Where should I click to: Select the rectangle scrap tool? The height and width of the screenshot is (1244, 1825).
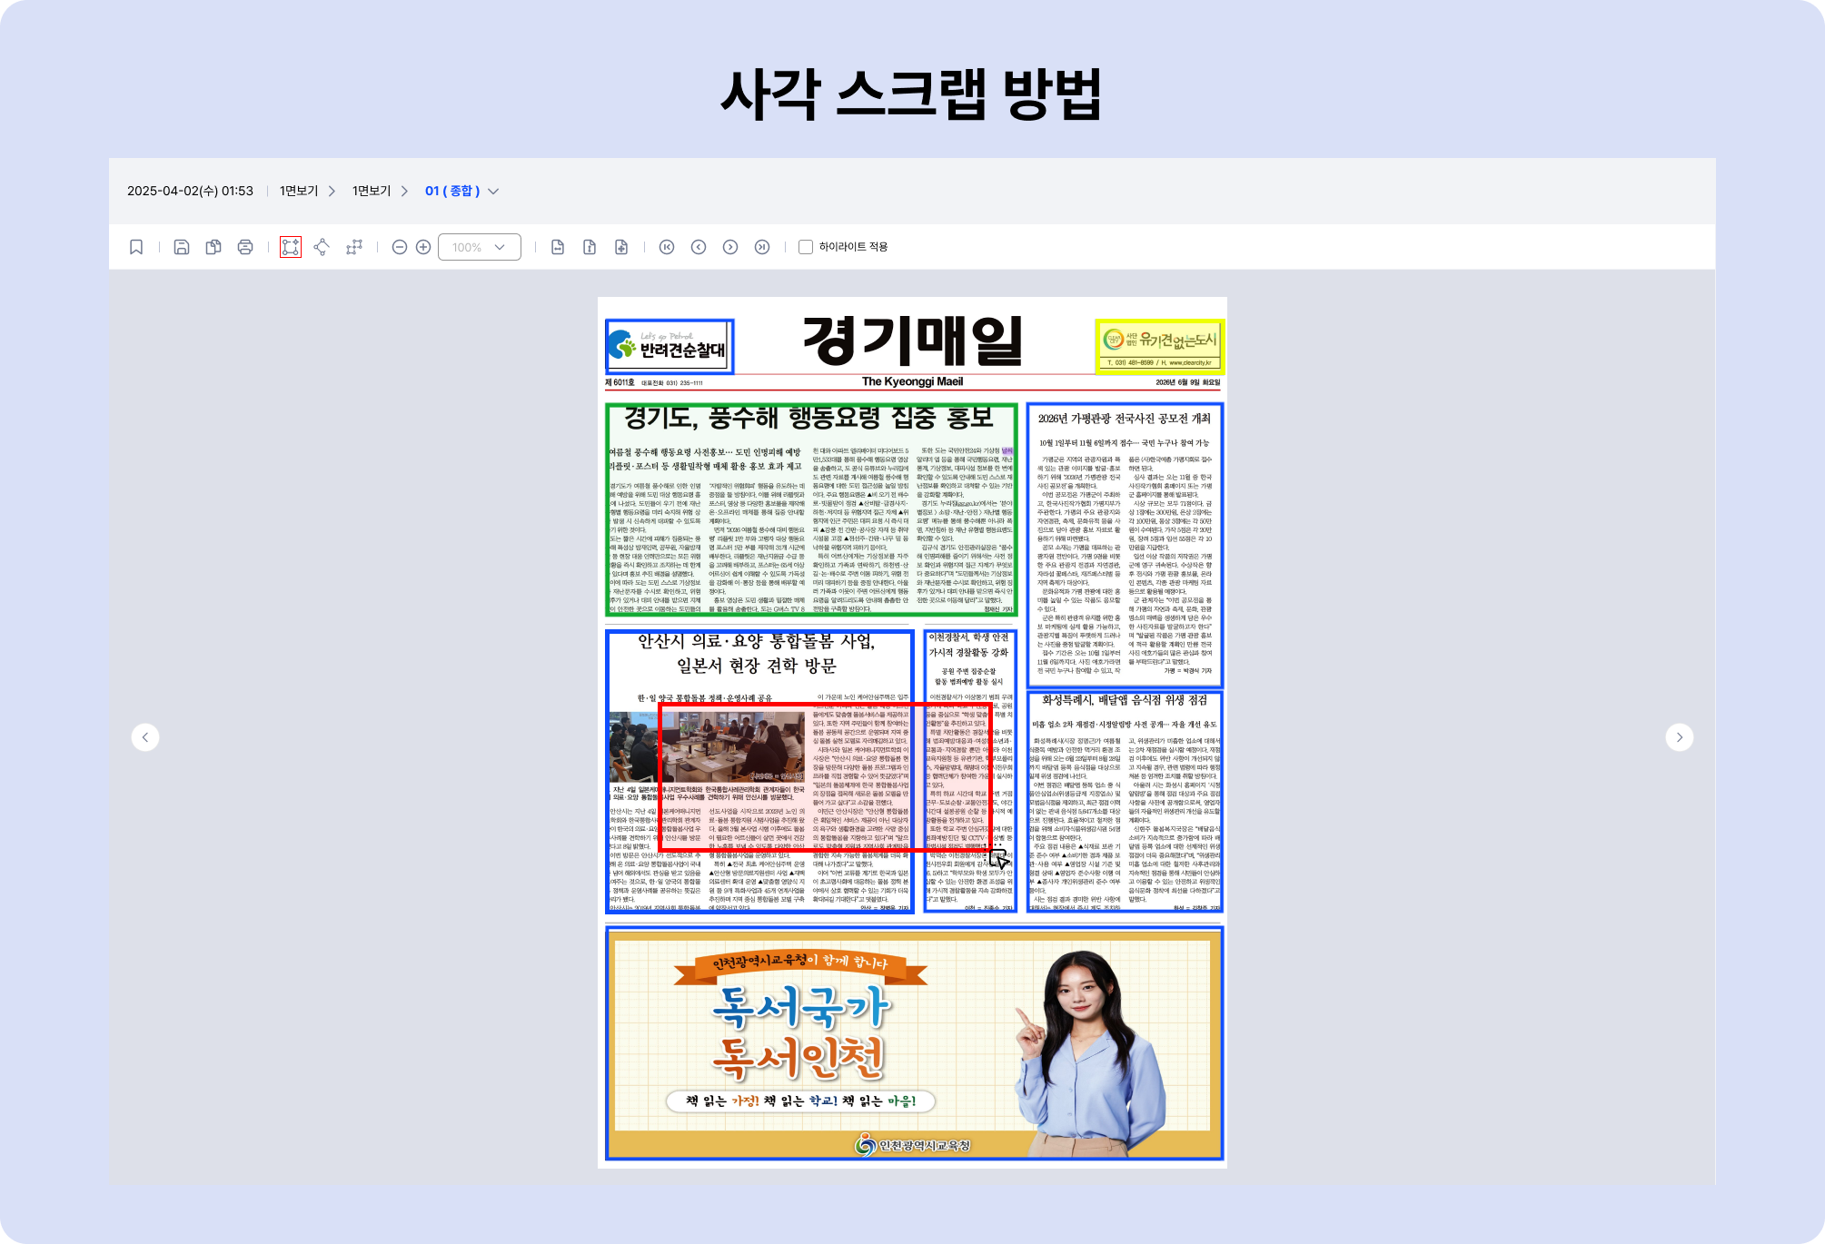click(291, 247)
